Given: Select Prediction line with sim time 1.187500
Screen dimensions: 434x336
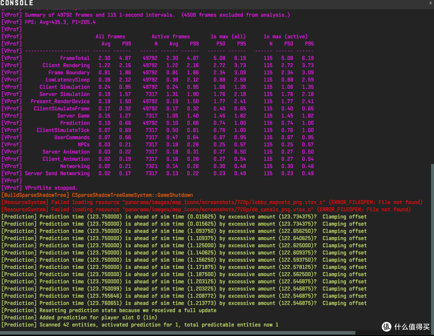Looking at the screenshot, I should [x=184, y=274].
